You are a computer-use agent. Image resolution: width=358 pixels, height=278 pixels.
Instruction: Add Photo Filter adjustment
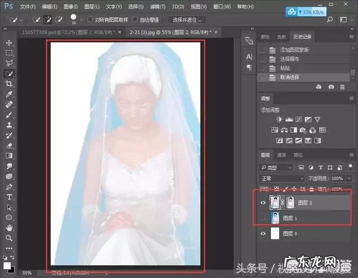coord(303,130)
